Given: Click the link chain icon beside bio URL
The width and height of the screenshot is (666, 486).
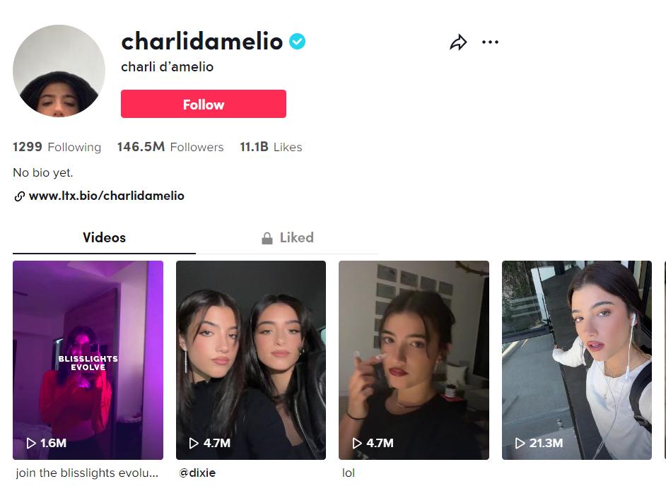Looking at the screenshot, I should click(x=19, y=196).
